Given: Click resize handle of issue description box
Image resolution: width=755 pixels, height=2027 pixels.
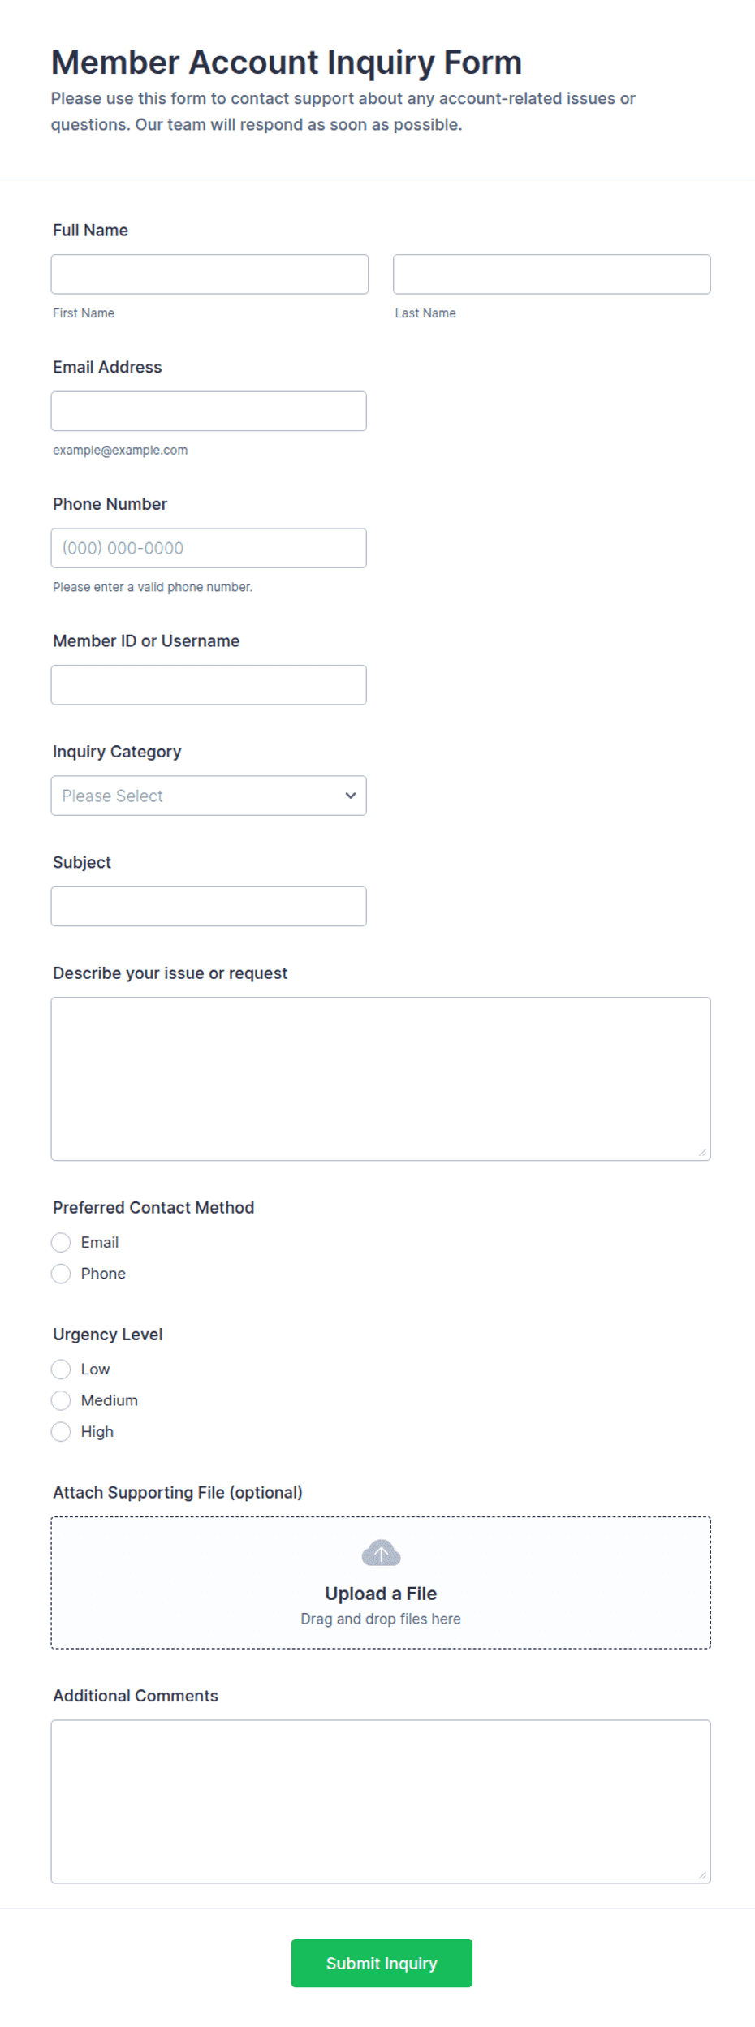Looking at the screenshot, I should tap(702, 1152).
